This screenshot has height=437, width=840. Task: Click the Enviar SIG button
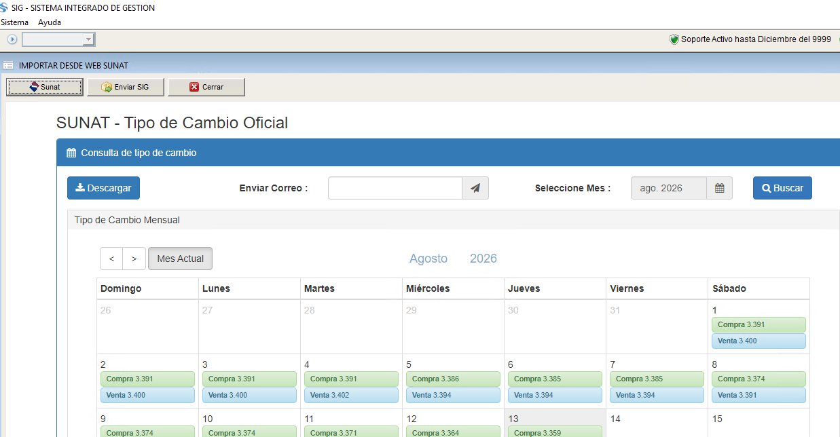tap(125, 87)
